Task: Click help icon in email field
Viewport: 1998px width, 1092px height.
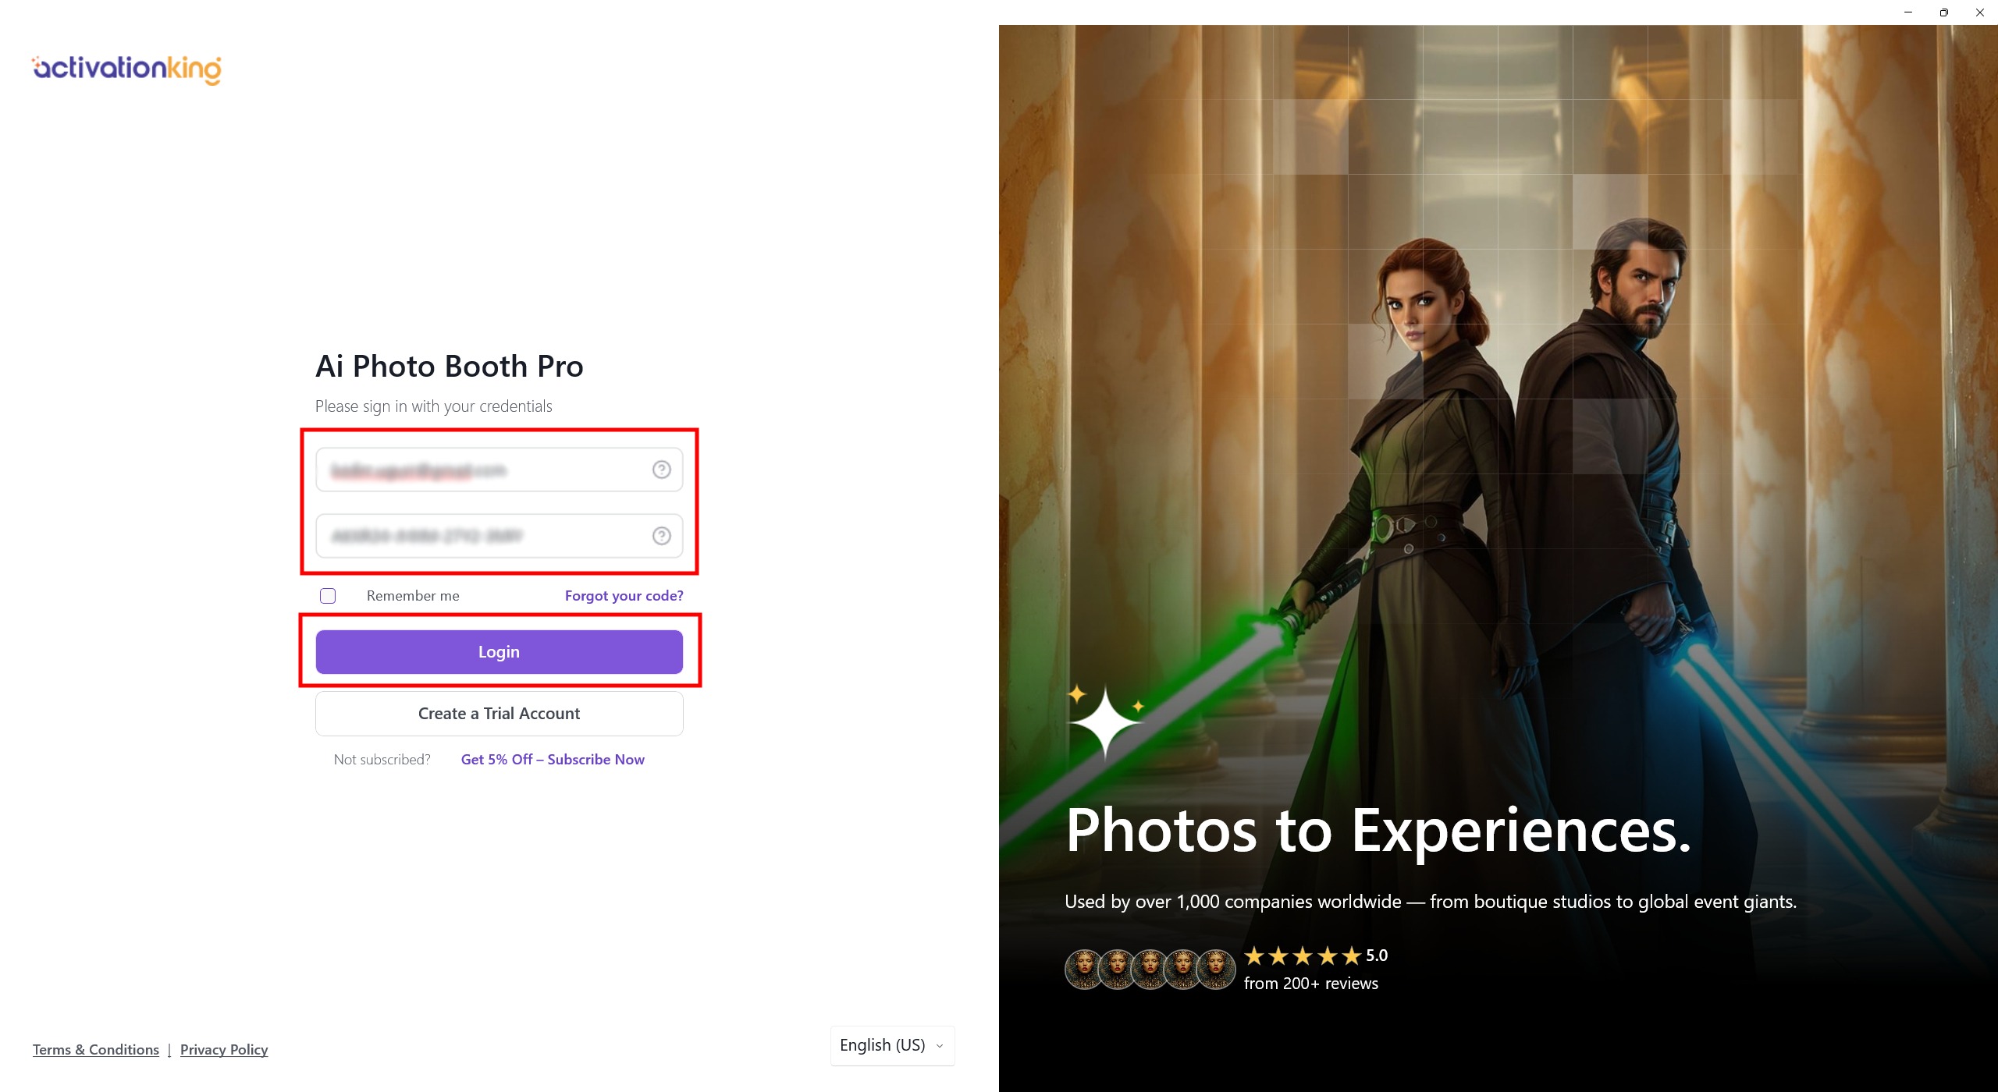Action: (661, 470)
